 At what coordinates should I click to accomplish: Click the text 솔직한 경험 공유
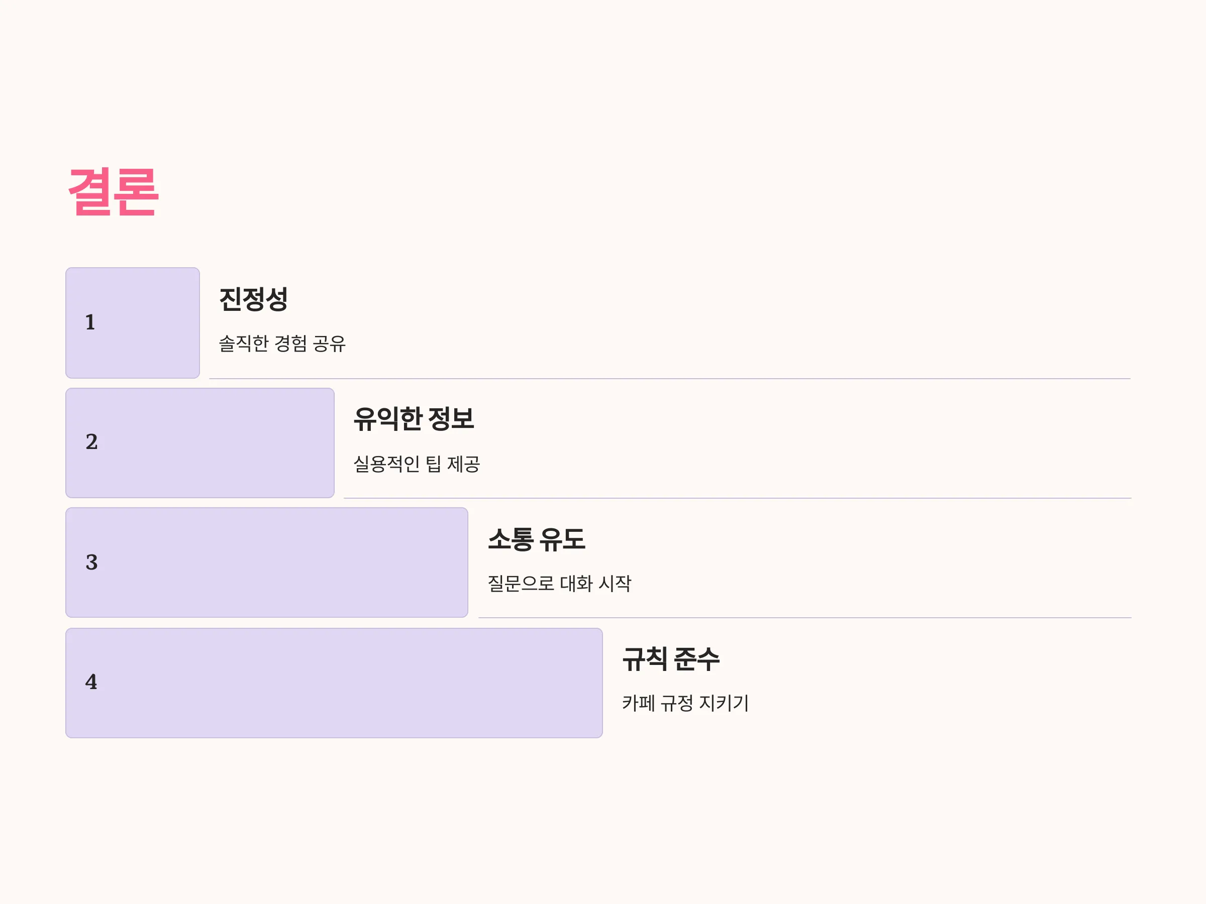pos(282,344)
